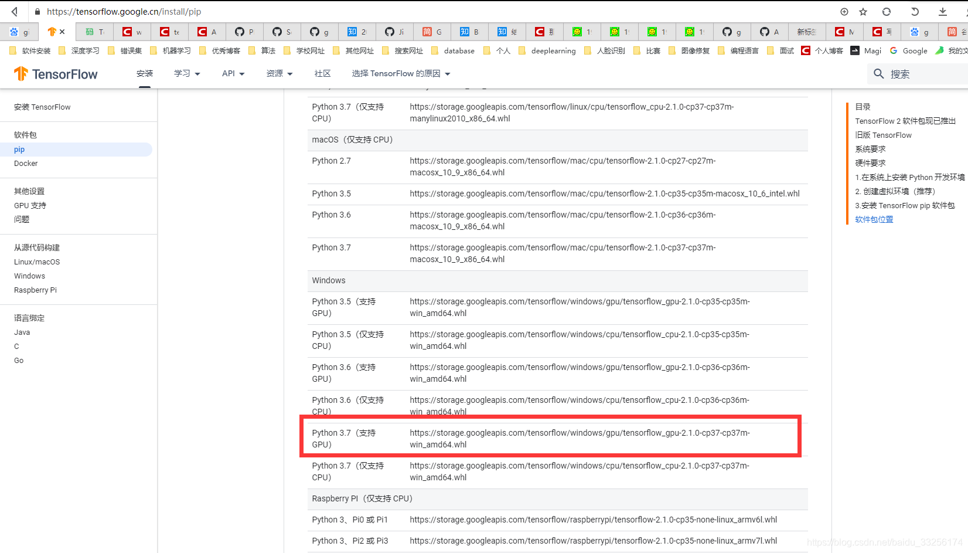The width and height of the screenshot is (968, 553).
Task: Click the TensorFlow logo
Action: click(x=56, y=74)
